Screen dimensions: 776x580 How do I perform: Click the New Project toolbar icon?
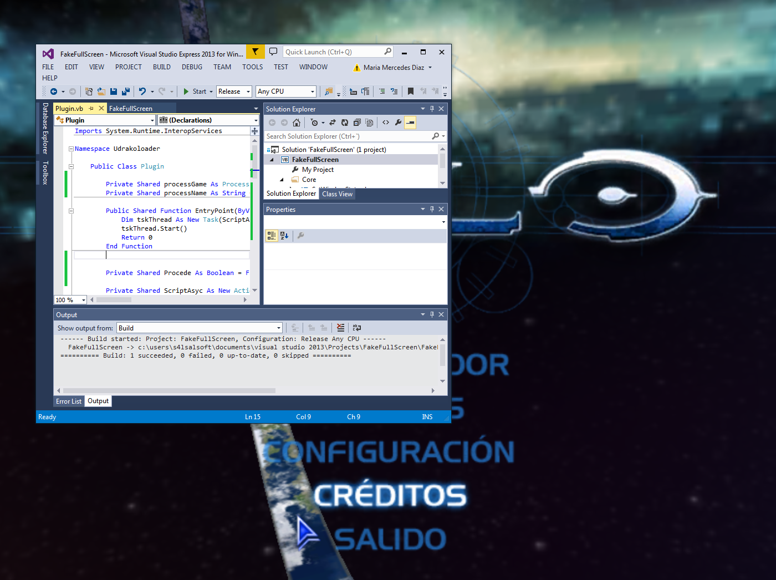click(x=89, y=91)
